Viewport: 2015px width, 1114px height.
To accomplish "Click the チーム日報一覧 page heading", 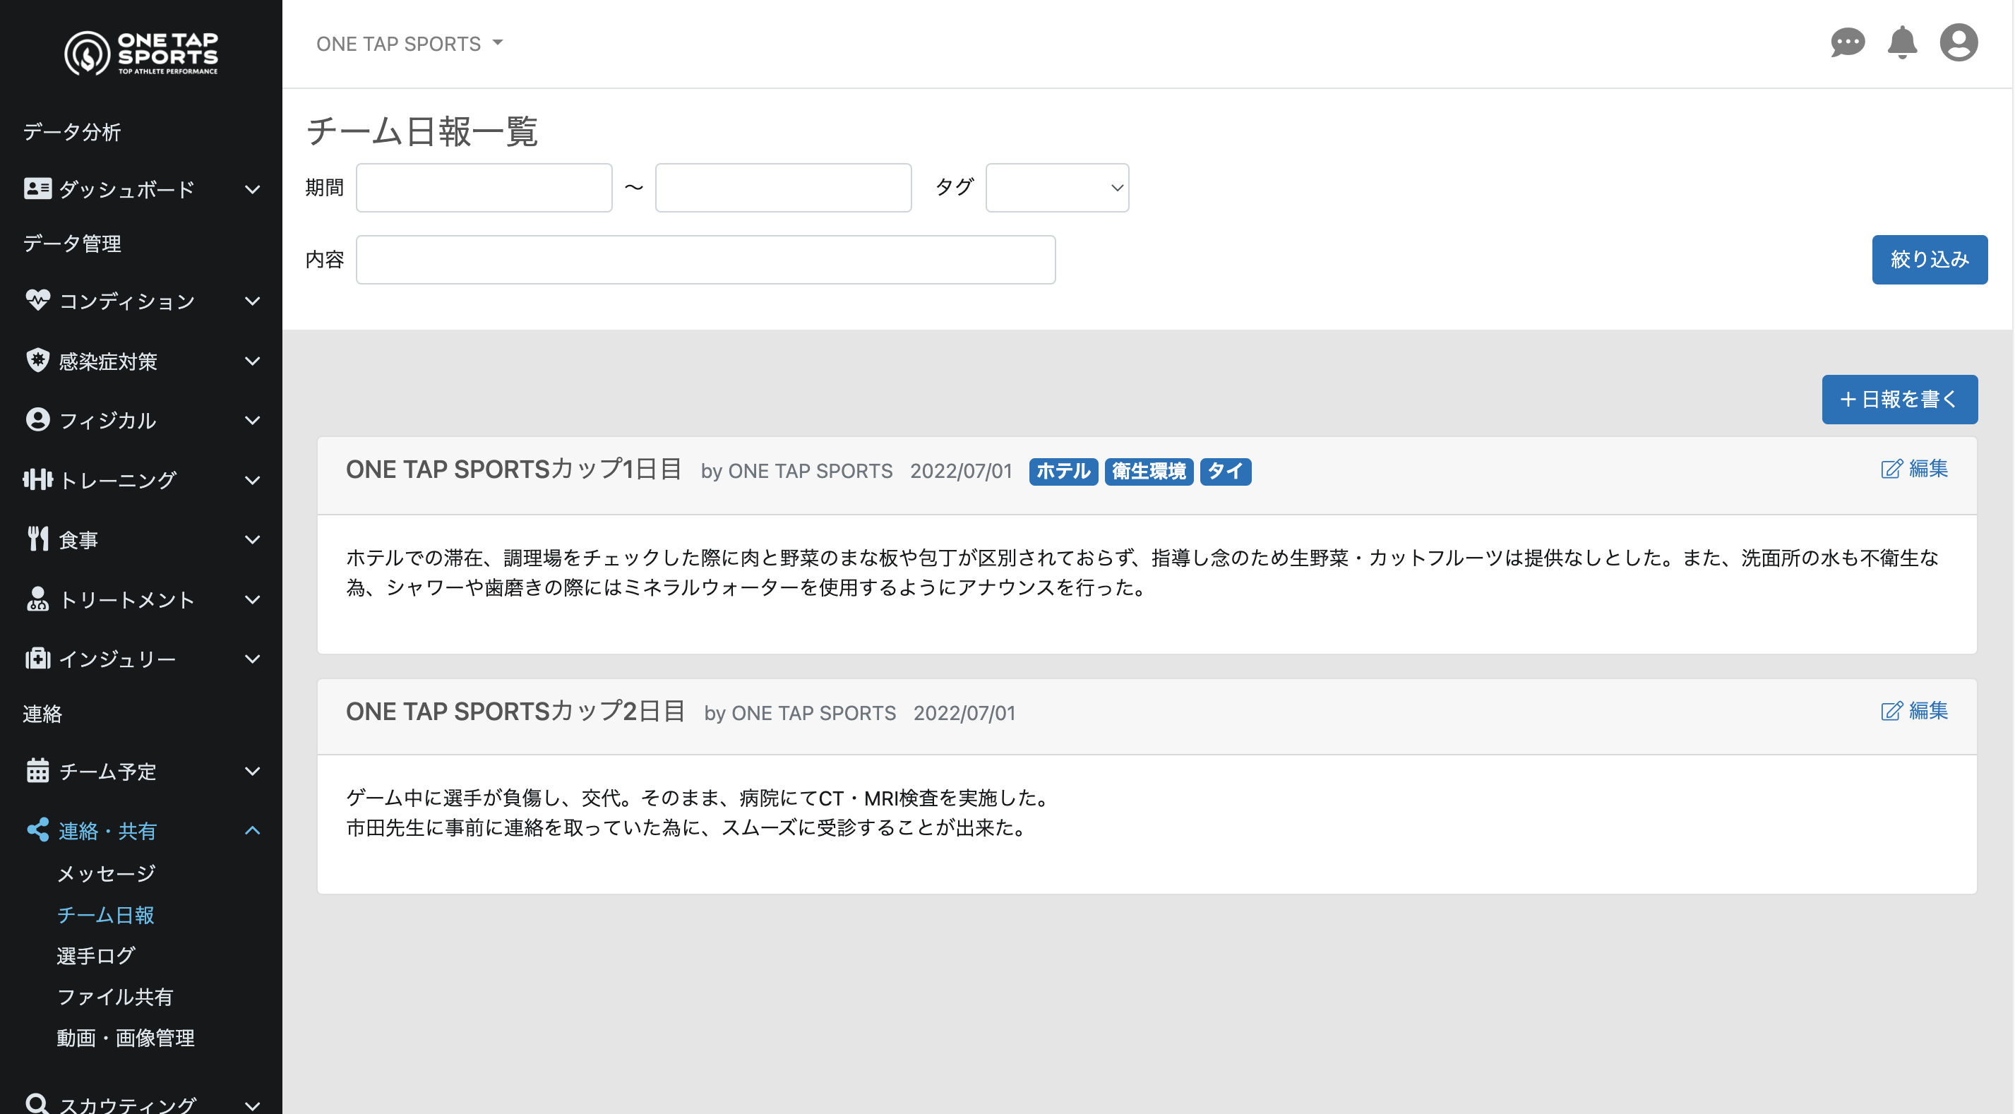I will tap(421, 131).
